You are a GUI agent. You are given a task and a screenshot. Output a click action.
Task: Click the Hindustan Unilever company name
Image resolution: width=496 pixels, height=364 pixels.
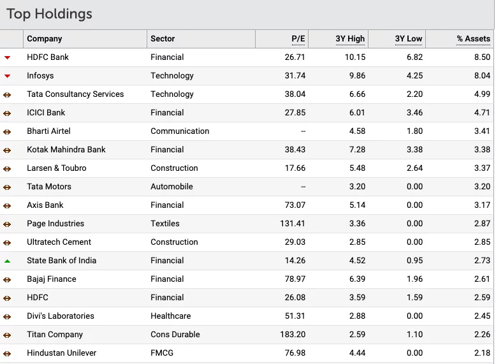tap(62, 353)
